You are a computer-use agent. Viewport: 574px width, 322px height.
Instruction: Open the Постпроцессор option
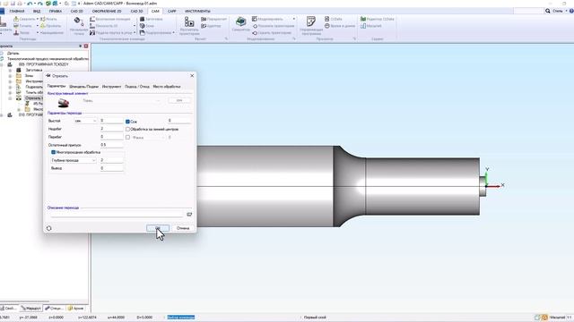click(x=214, y=19)
